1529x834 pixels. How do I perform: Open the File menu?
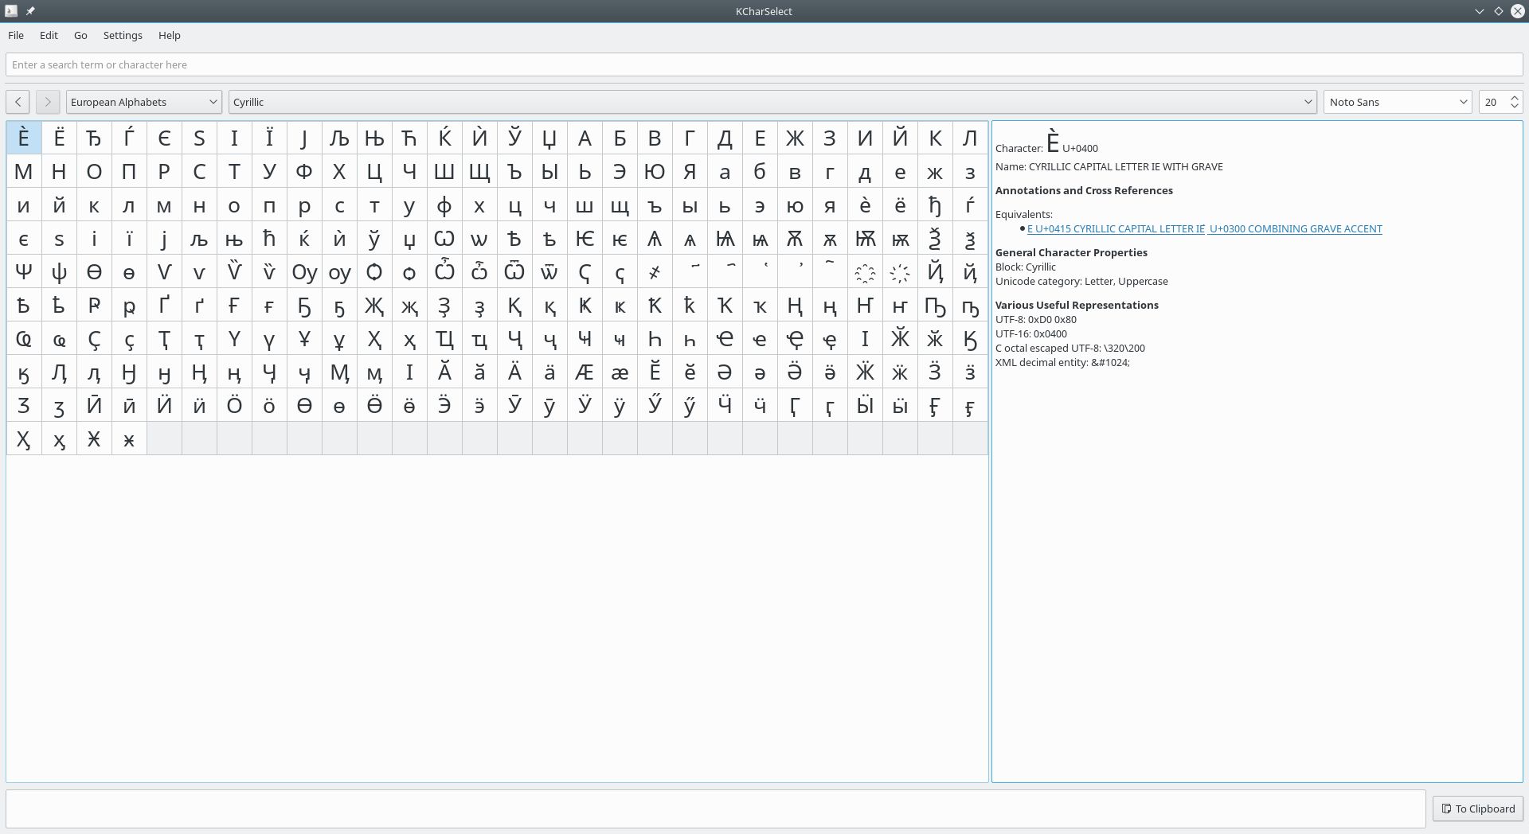point(16,35)
